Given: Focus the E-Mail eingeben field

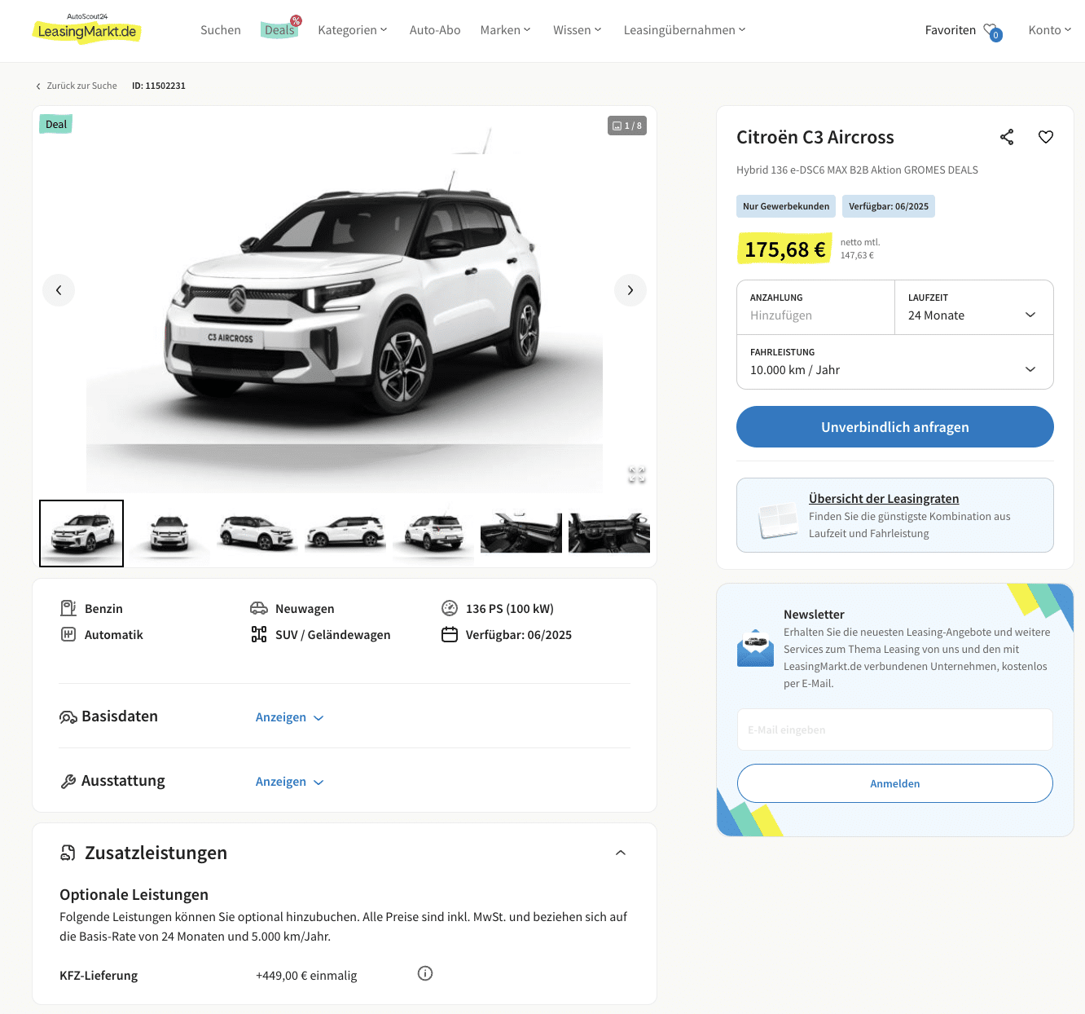Looking at the screenshot, I should pyautogui.click(x=895, y=730).
